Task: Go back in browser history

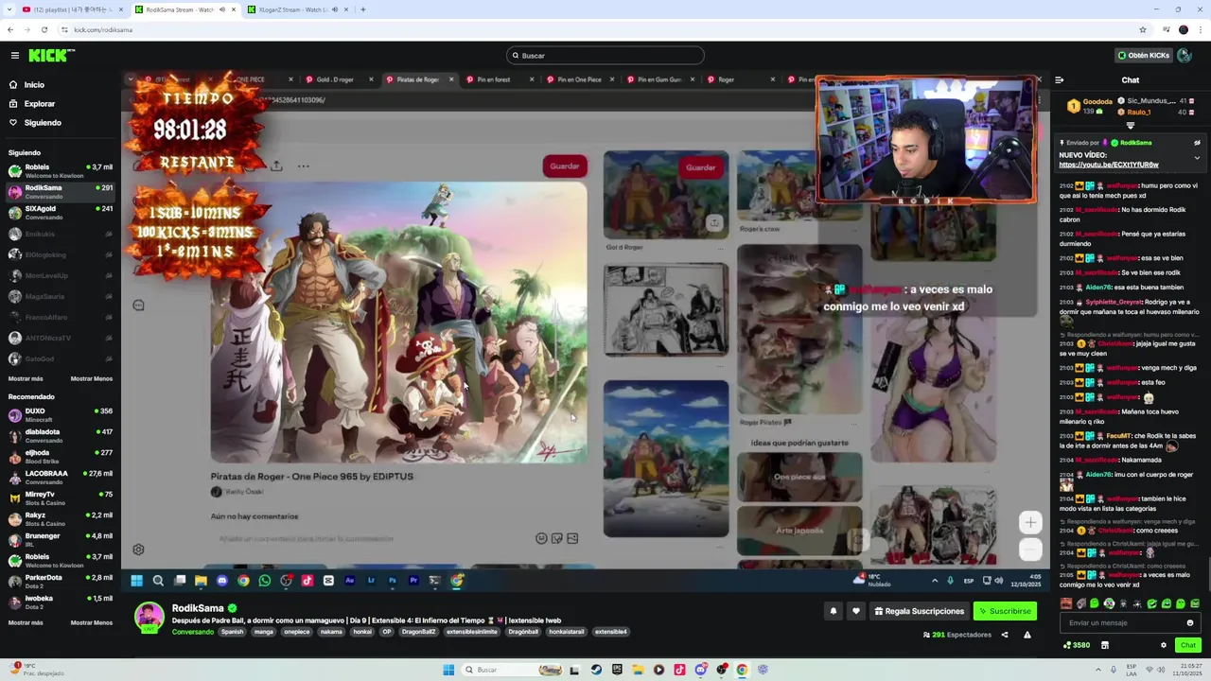Action: (10, 29)
